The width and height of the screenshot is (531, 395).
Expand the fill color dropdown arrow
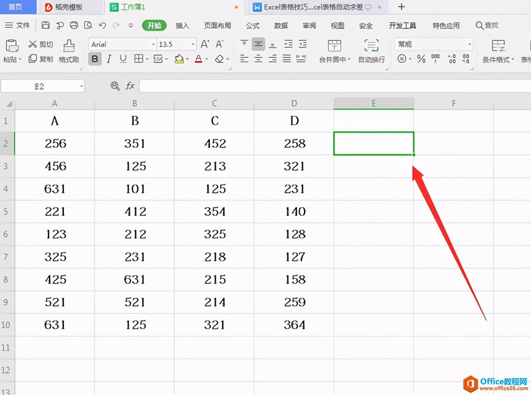click(187, 59)
